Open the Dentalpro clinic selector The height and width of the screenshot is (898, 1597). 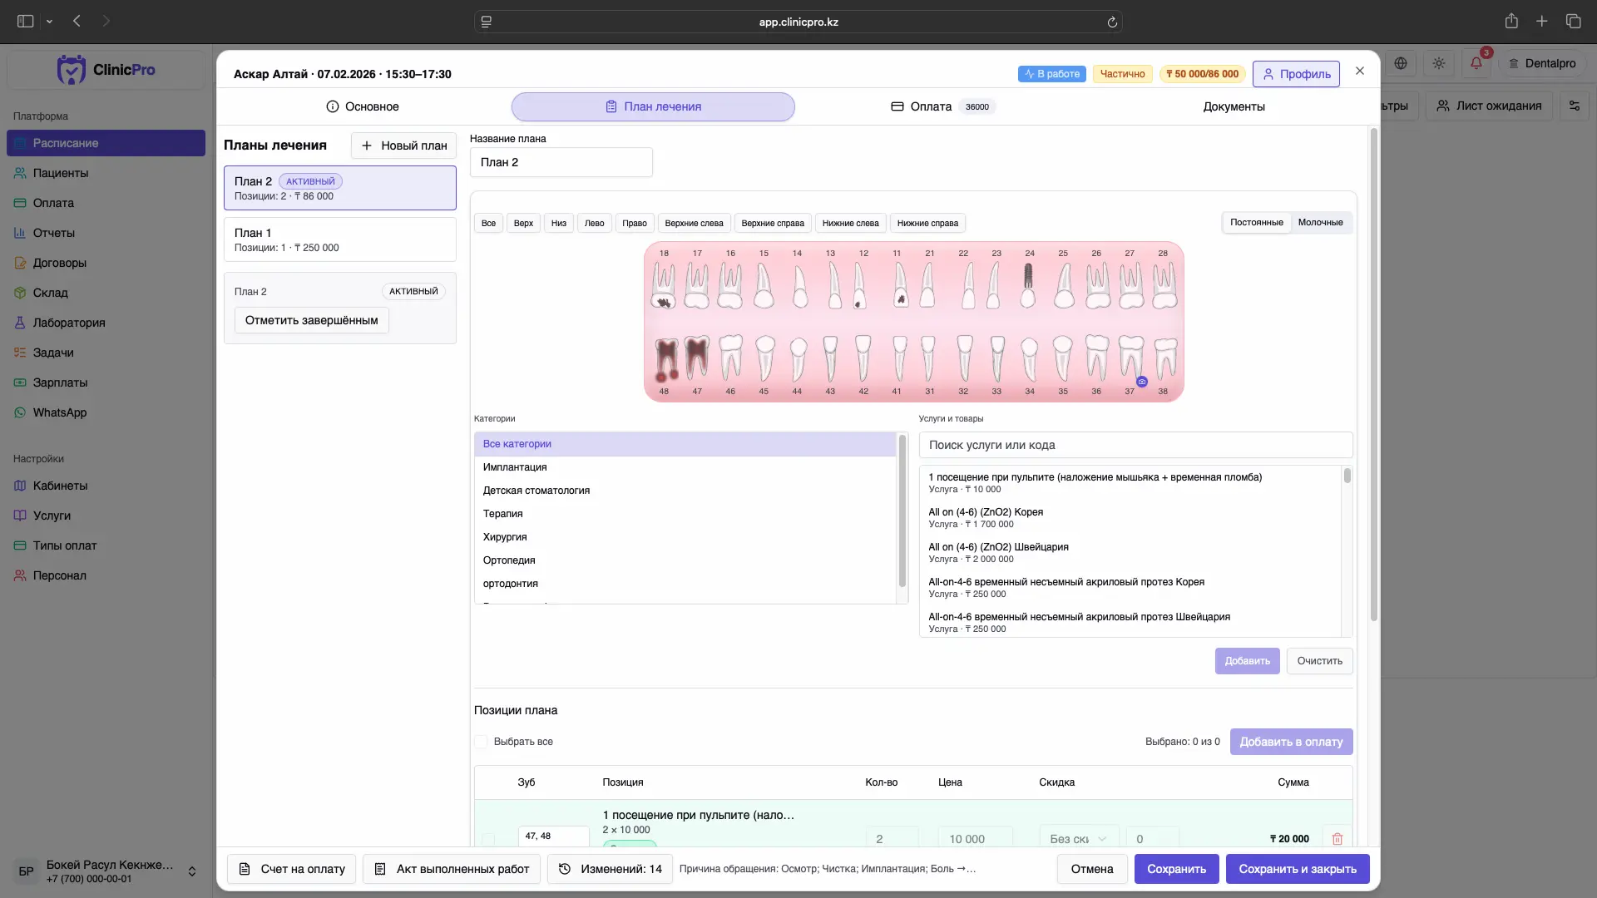[x=1542, y=63]
